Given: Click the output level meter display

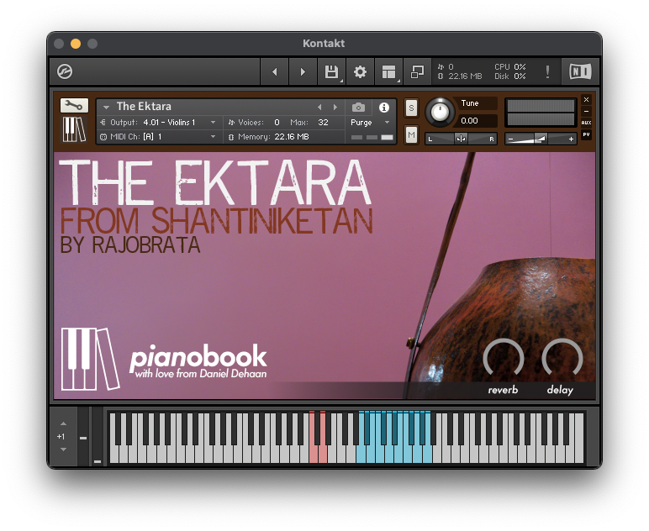Looking at the screenshot, I should (541, 113).
